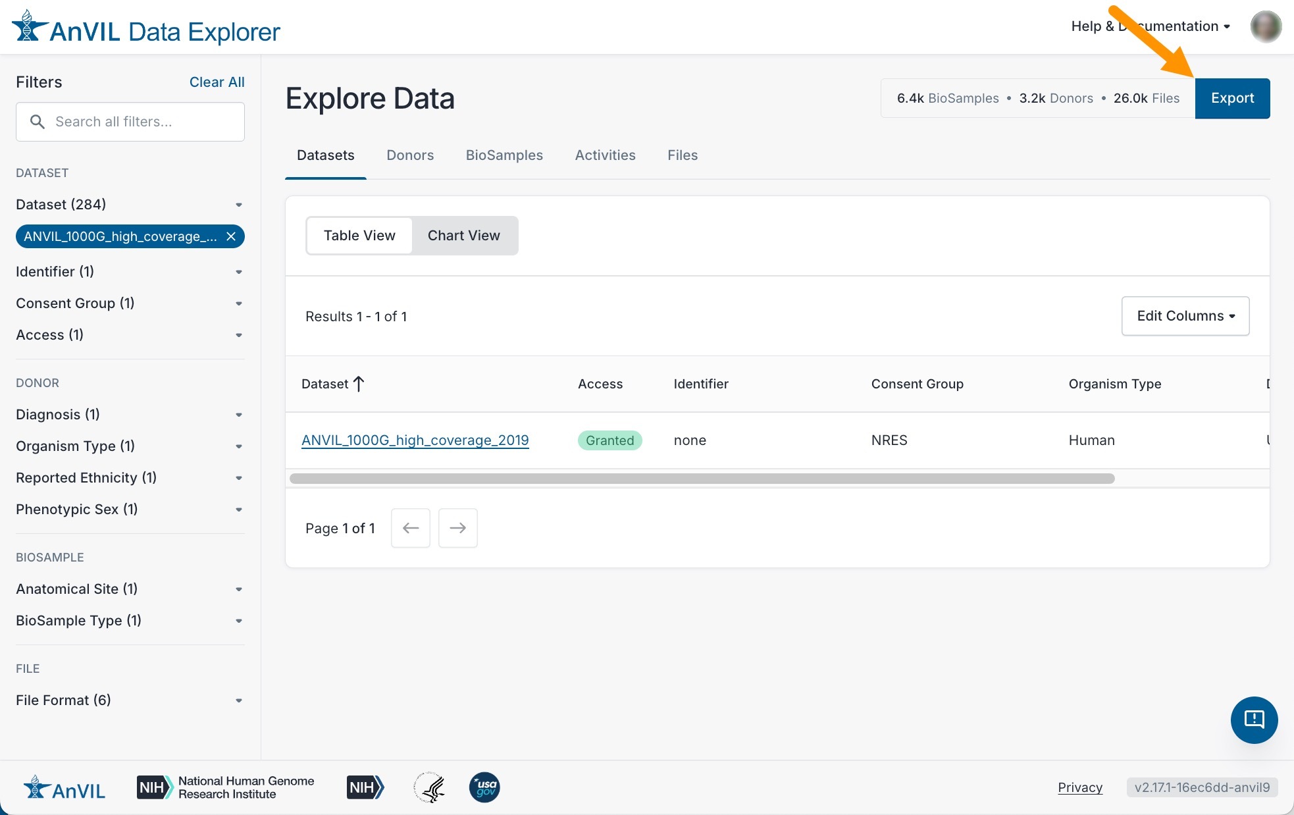Image resolution: width=1294 pixels, height=815 pixels.
Task: Click the Human organism type cell
Action: tap(1092, 440)
